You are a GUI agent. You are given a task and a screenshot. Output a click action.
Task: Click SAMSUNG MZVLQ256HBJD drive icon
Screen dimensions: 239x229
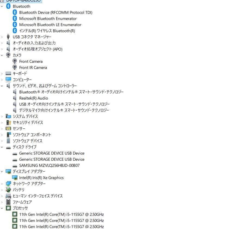(x=15, y=166)
